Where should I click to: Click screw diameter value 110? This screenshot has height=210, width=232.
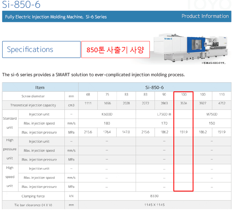(x=222, y=94)
